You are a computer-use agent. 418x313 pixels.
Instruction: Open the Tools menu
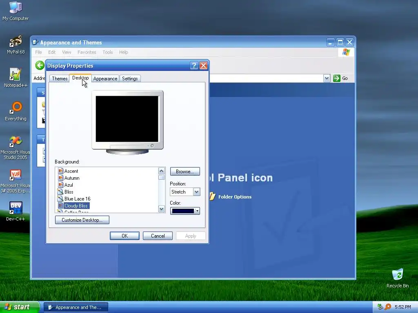coord(108,52)
